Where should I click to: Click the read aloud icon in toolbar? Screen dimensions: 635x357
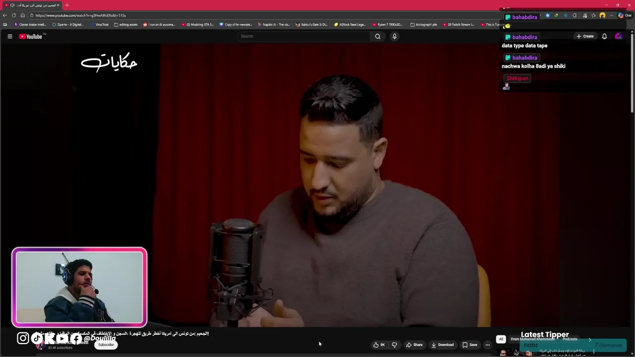[566, 15]
